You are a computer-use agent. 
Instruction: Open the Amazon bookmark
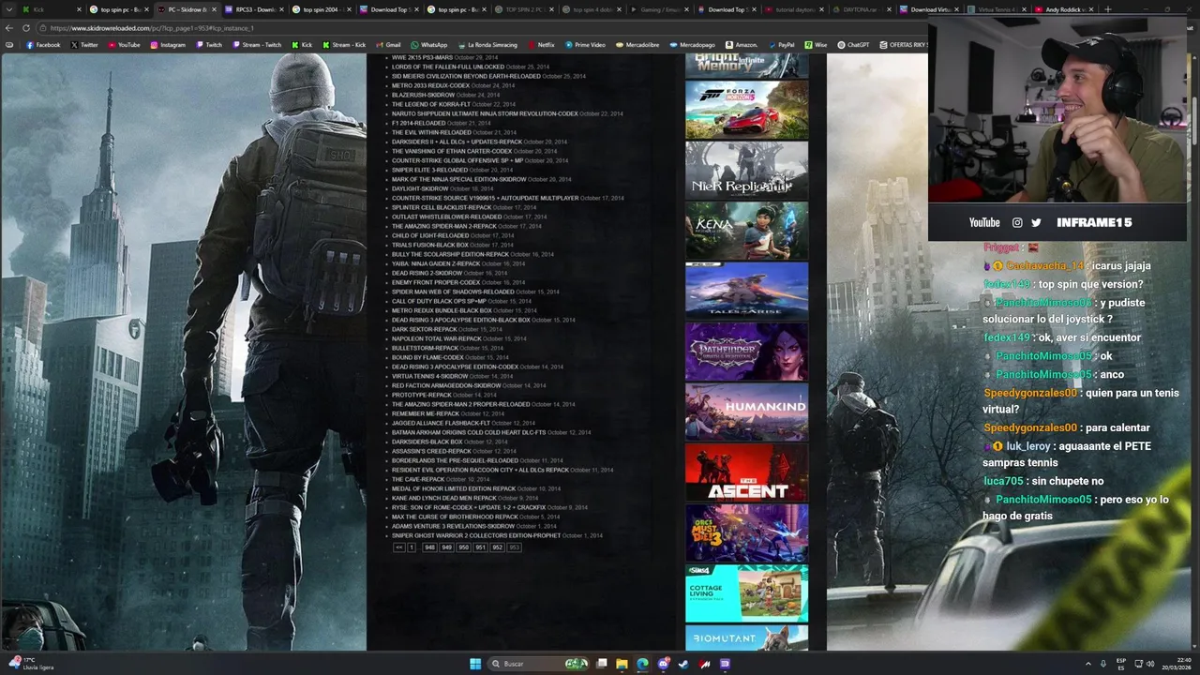click(x=741, y=44)
